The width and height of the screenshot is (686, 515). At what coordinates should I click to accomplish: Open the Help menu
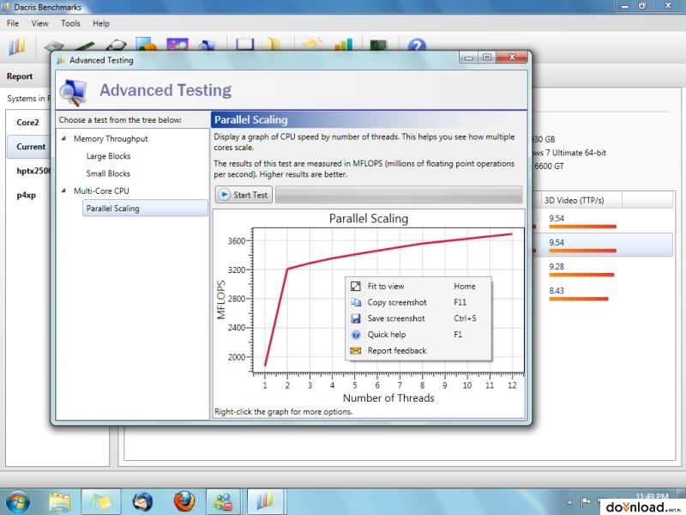point(101,23)
